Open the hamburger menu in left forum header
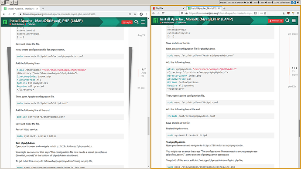 pos(143,22)
